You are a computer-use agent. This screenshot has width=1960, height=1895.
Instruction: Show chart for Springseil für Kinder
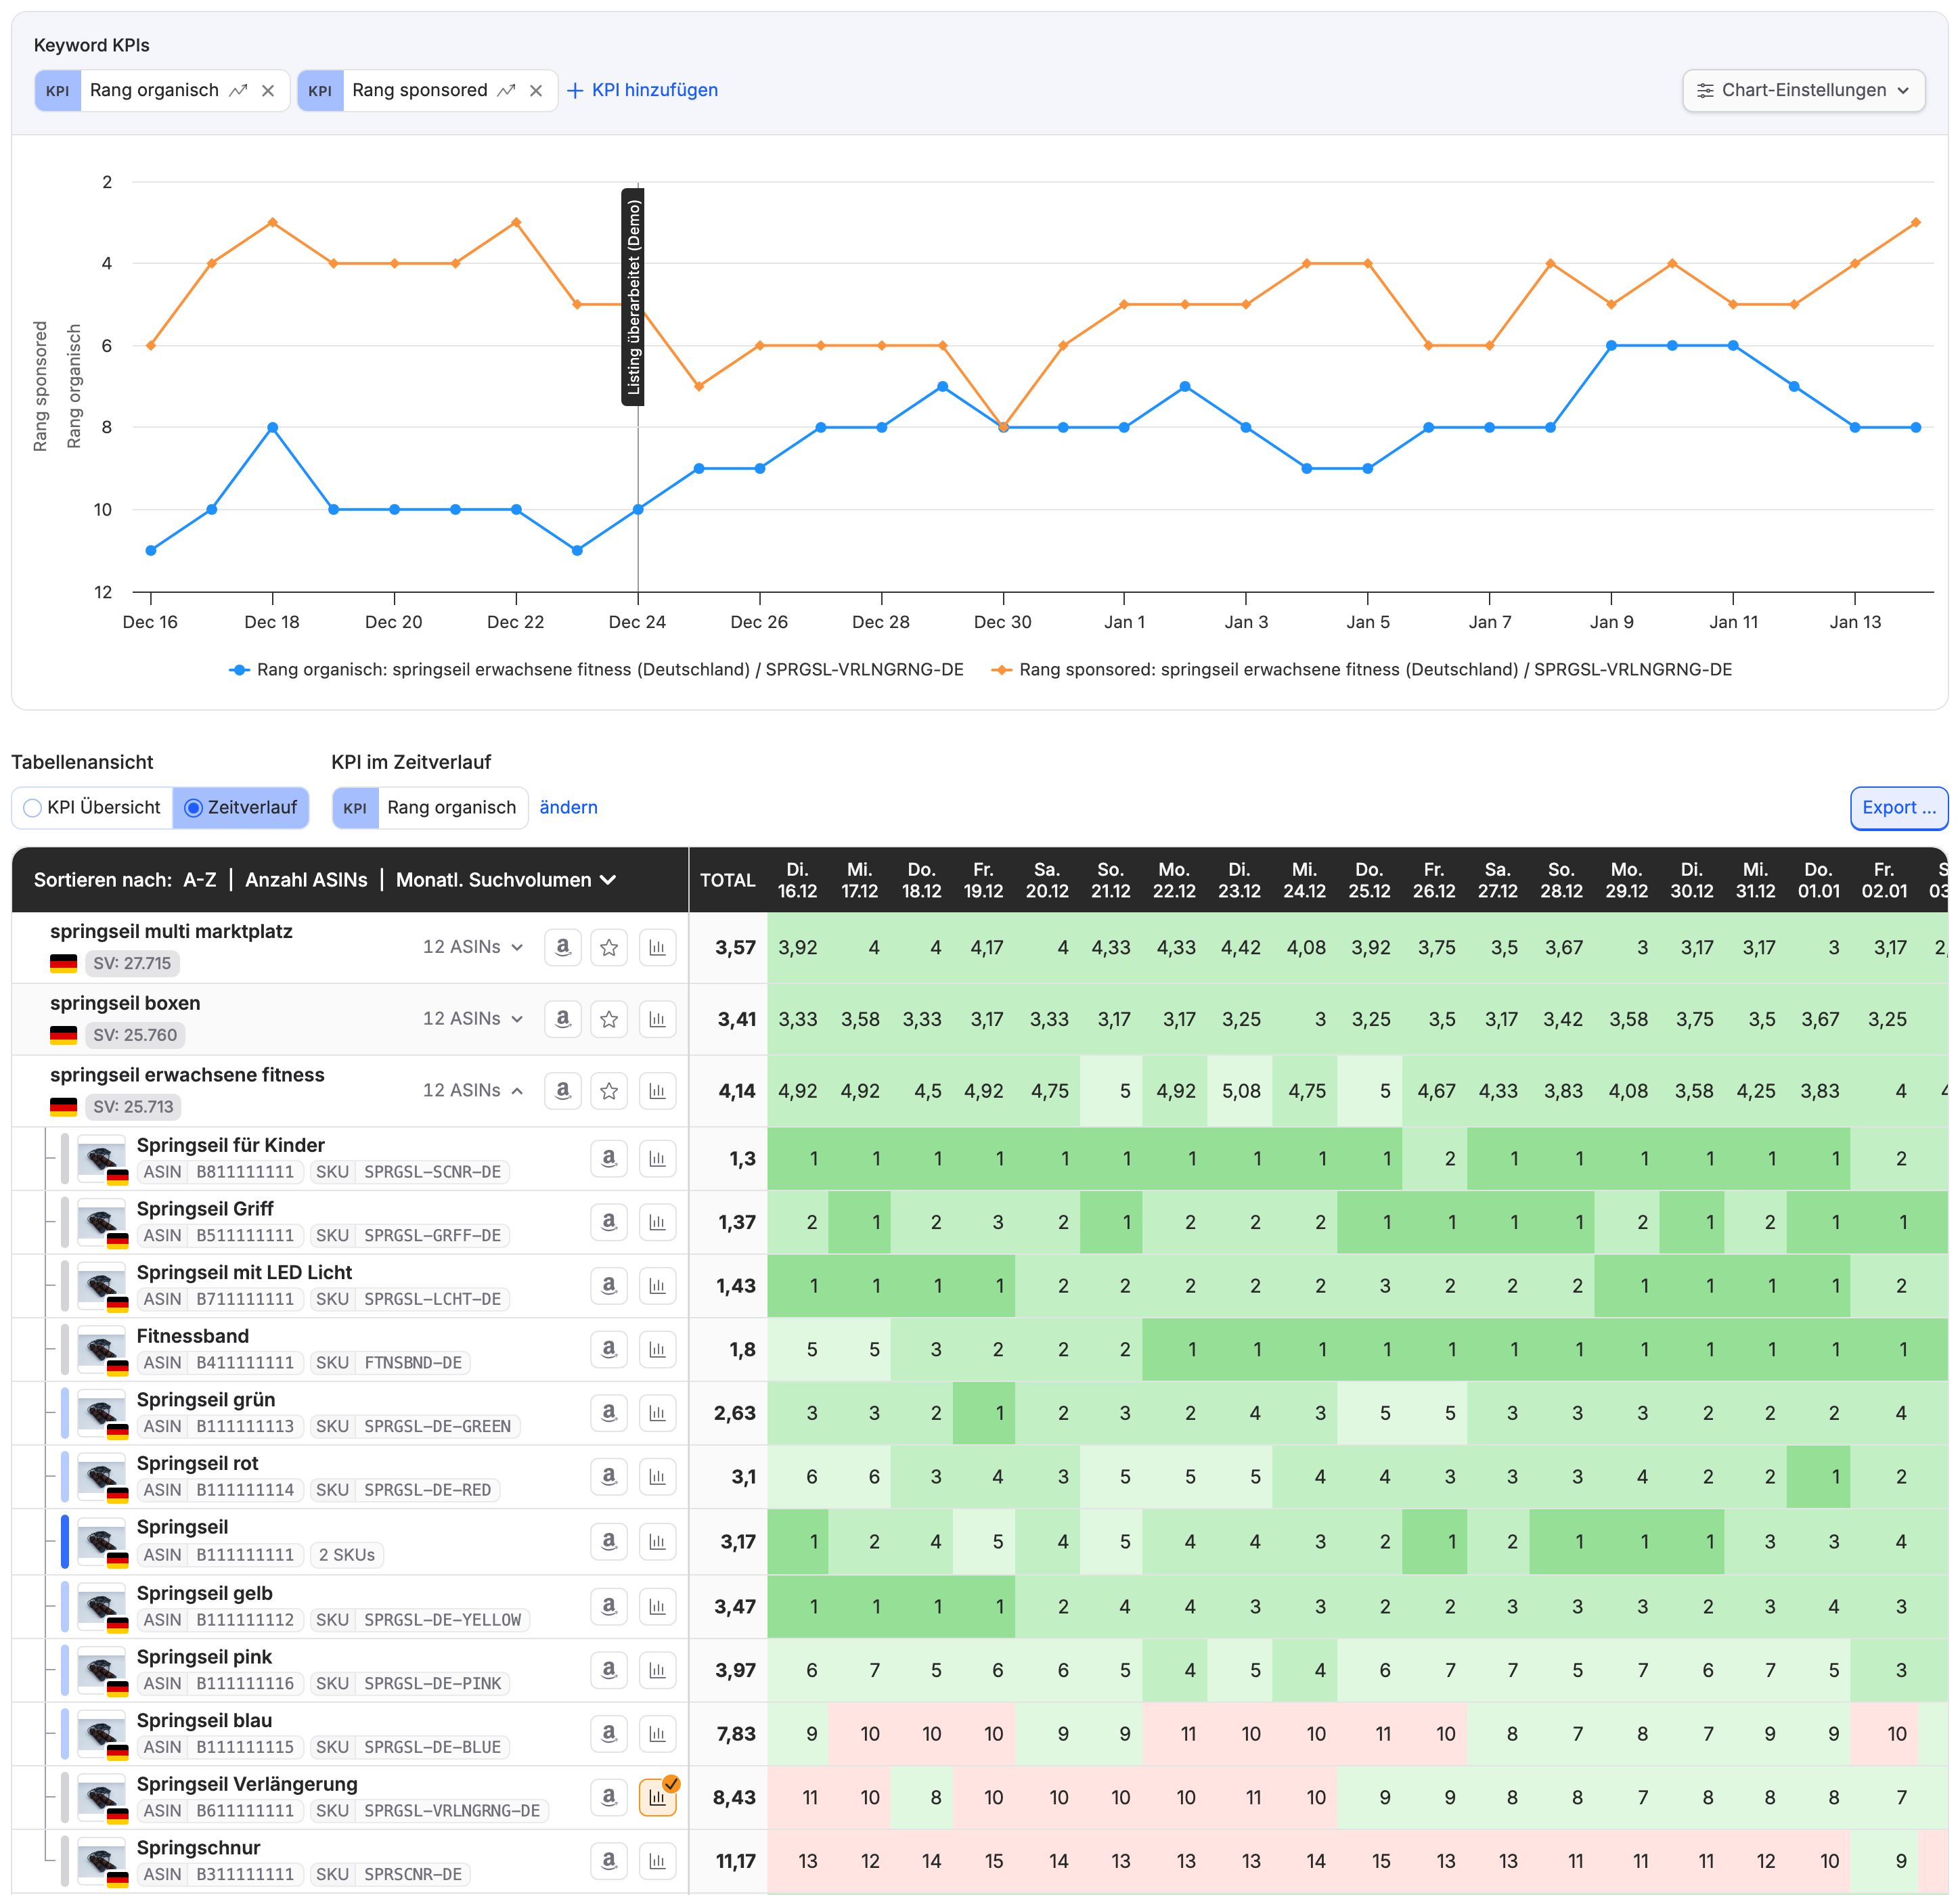tap(657, 1158)
